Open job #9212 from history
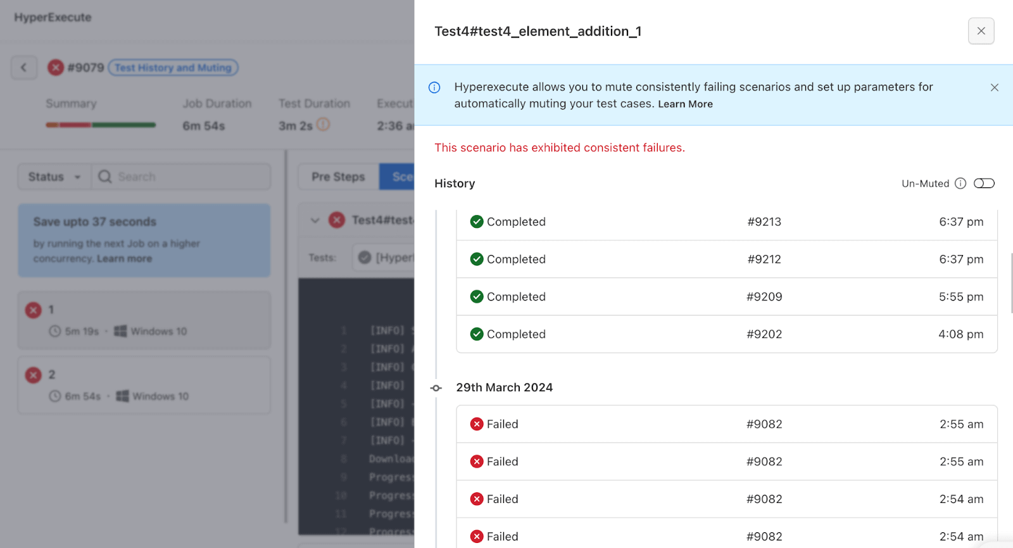The height and width of the screenshot is (548, 1013). tap(764, 259)
